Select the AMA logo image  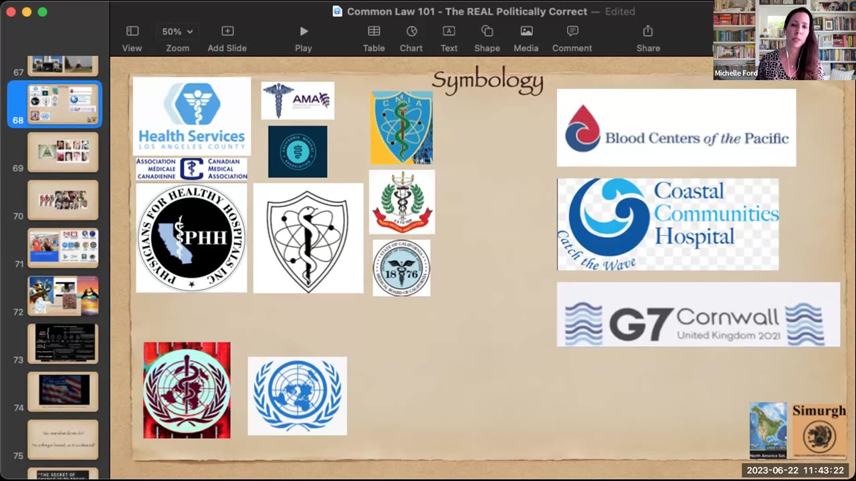coord(298,101)
